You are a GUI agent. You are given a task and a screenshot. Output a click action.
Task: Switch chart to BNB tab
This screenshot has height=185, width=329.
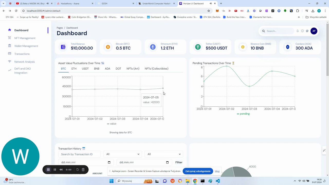(x=97, y=69)
